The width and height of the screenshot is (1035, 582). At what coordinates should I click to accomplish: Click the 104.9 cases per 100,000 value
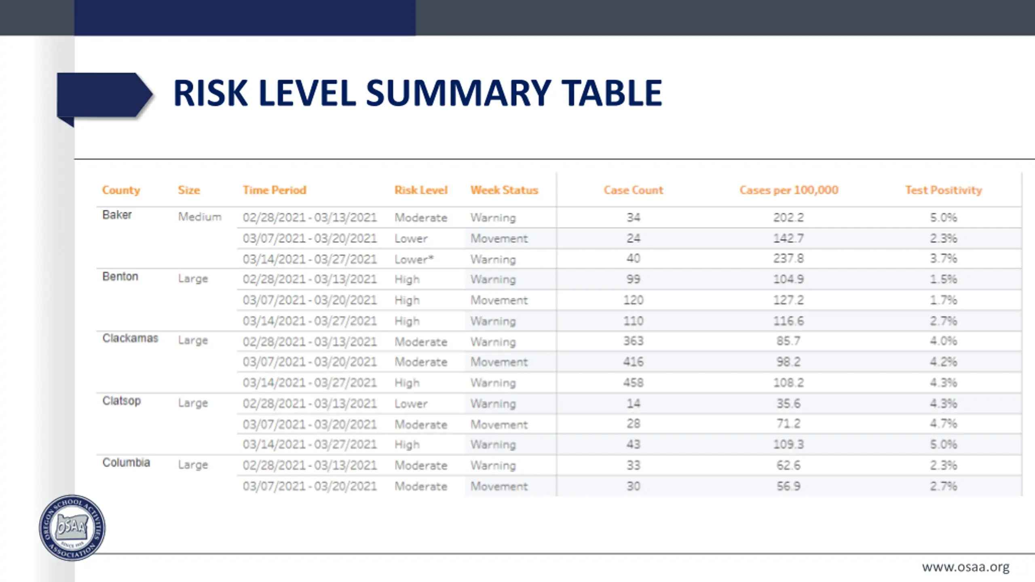point(788,279)
